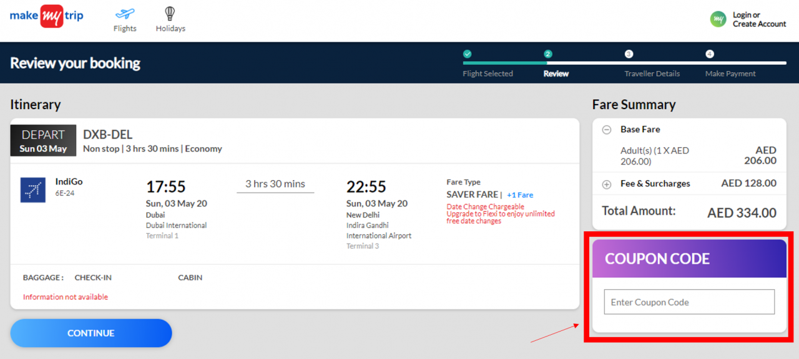Select the Flights airplane icon
Image resolution: width=799 pixels, height=359 pixels.
[x=124, y=14]
